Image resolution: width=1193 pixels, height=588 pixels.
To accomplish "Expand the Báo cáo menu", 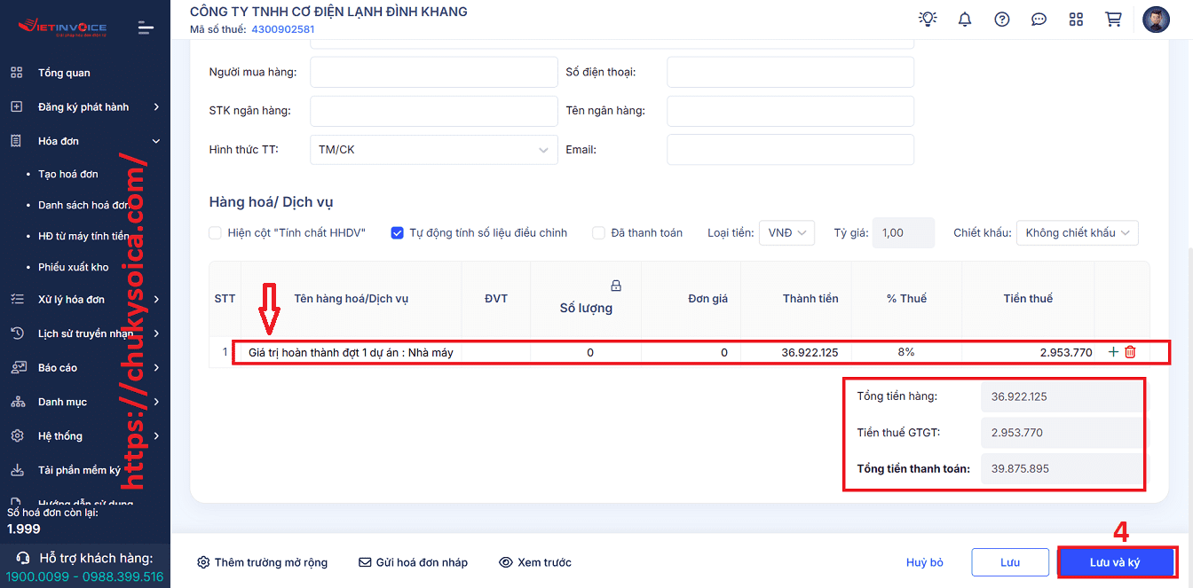I will click(x=156, y=367).
